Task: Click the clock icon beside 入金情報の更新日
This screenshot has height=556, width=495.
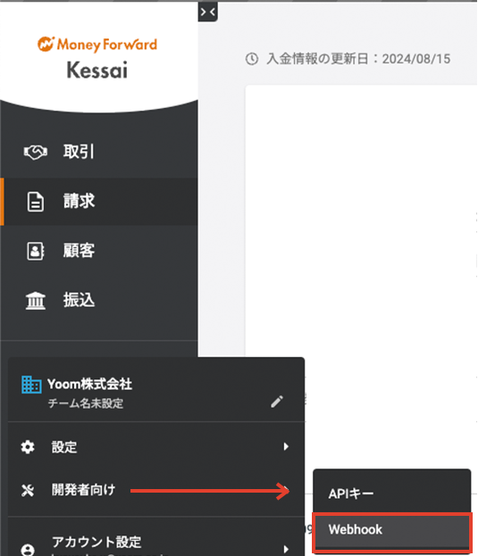Action: click(252, 59)
